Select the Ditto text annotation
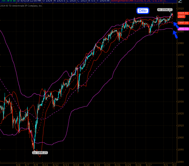The height and width of the screenshot is (166, 189). (x=143, y=11)
